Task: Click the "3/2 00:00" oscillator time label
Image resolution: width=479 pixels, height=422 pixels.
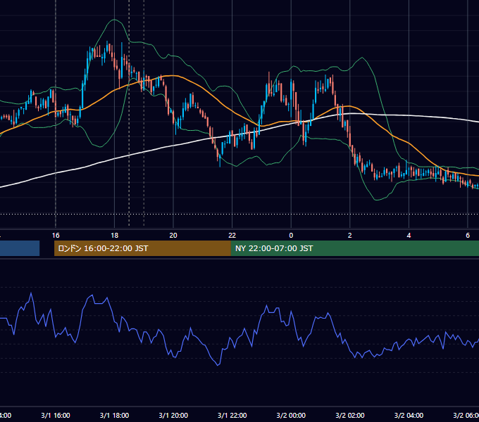Action: 291,415
